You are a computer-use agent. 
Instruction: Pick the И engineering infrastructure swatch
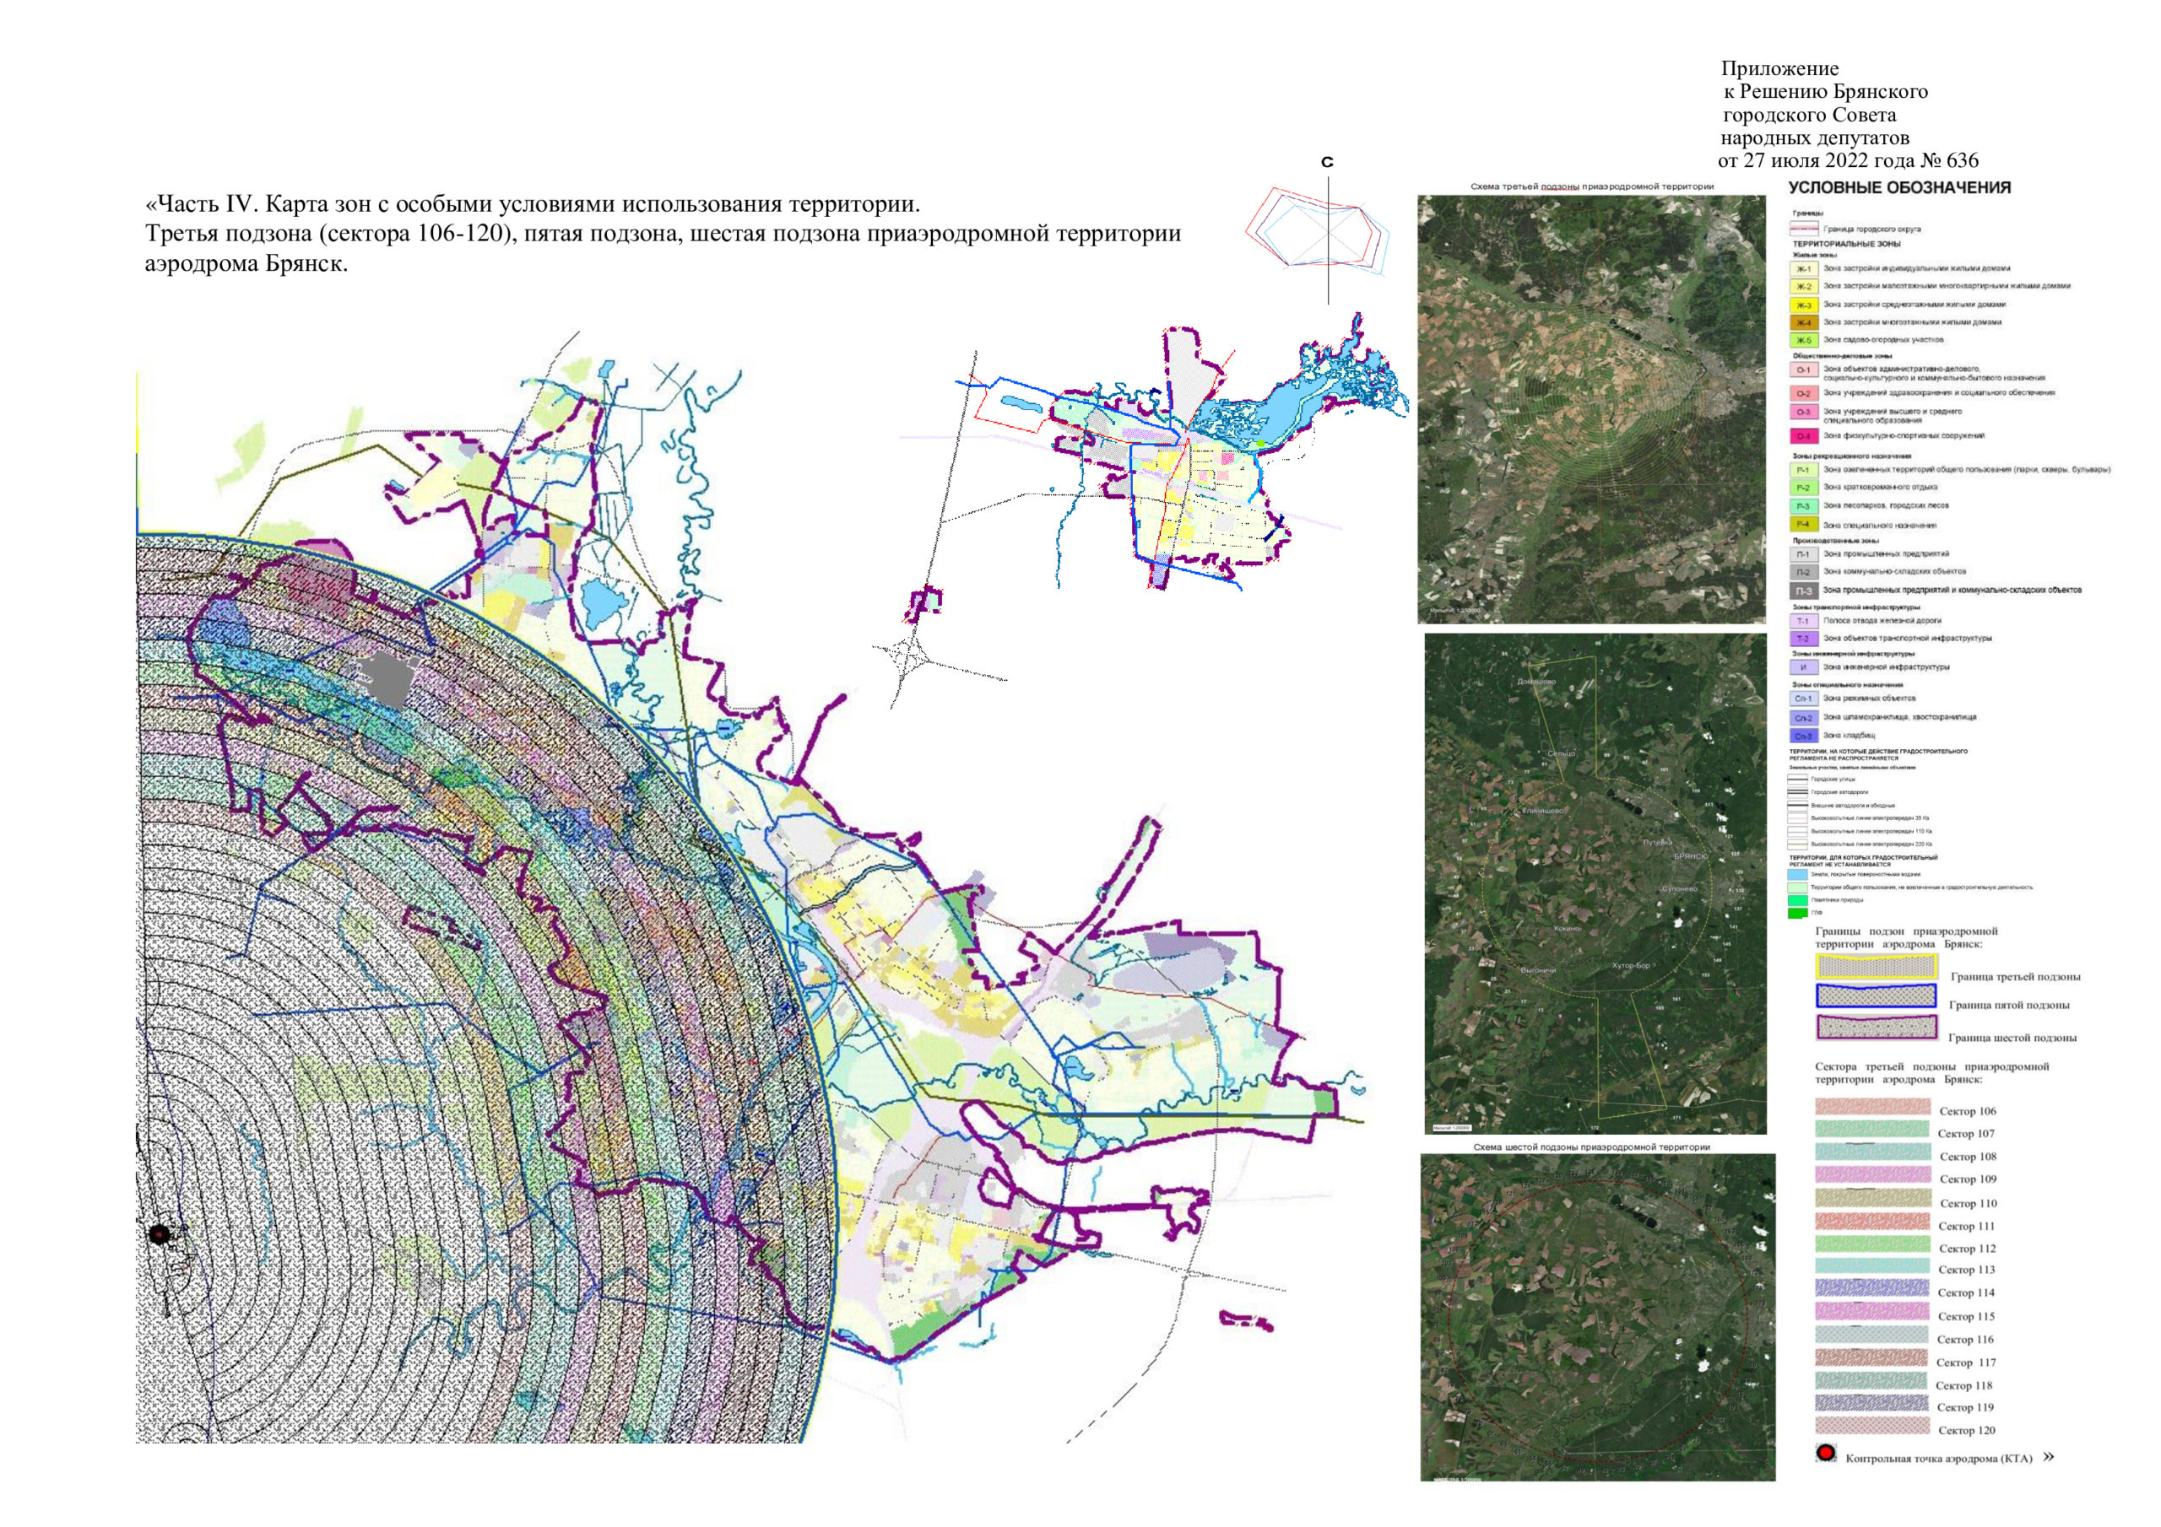pos(1802,668)
